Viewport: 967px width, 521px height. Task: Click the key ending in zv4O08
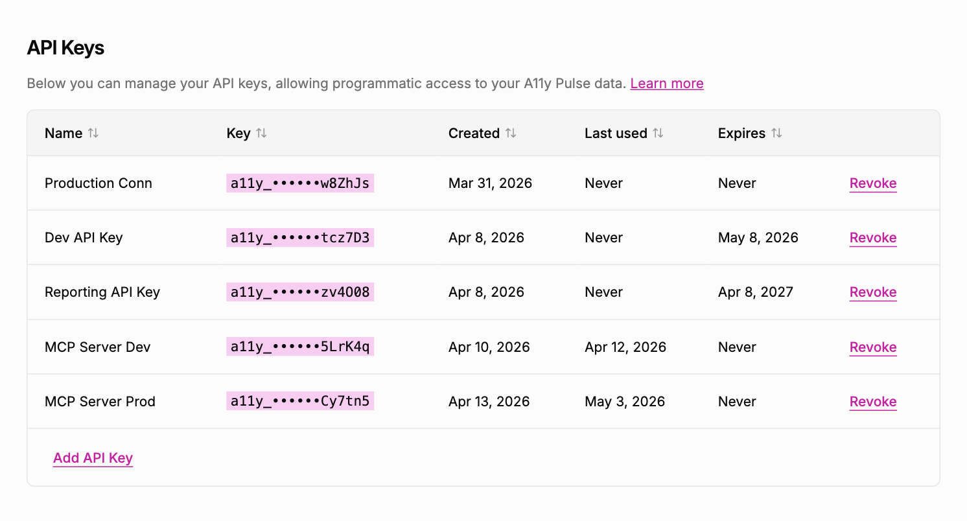click(300, 292)
